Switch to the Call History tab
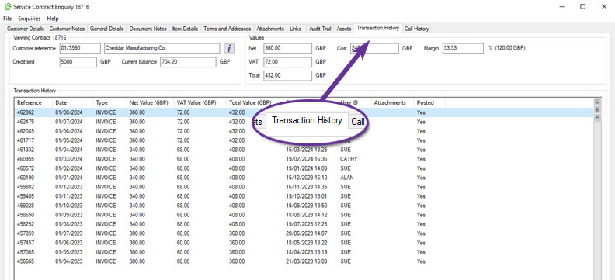 (x=416, y=29)
